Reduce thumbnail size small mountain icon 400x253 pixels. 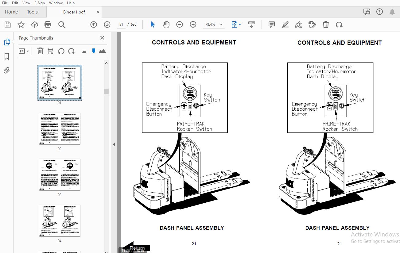coord(84,52)
